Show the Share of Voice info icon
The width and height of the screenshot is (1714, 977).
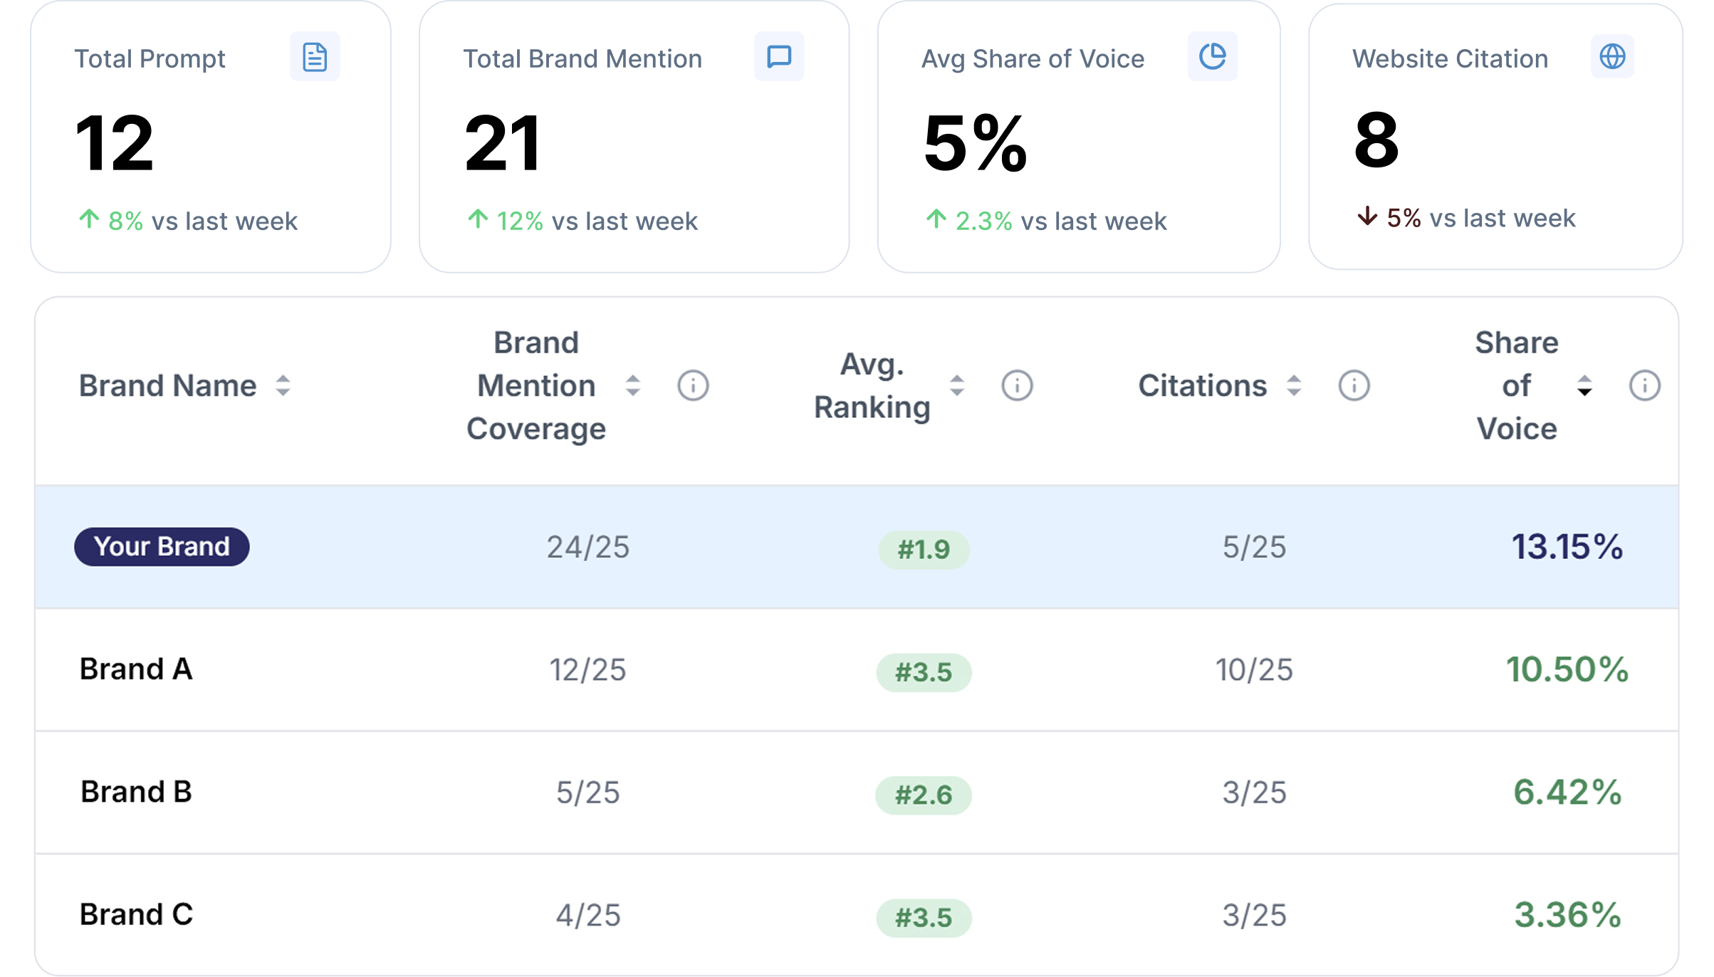[1644, 386]
